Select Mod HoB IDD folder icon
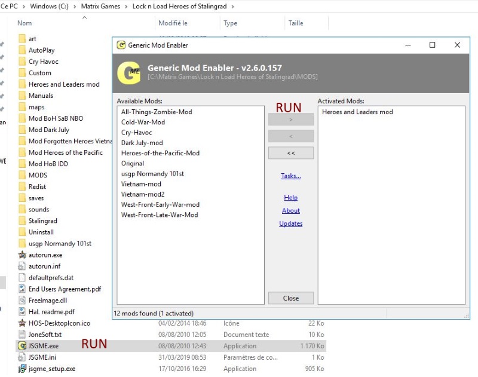 coord(22,164)
